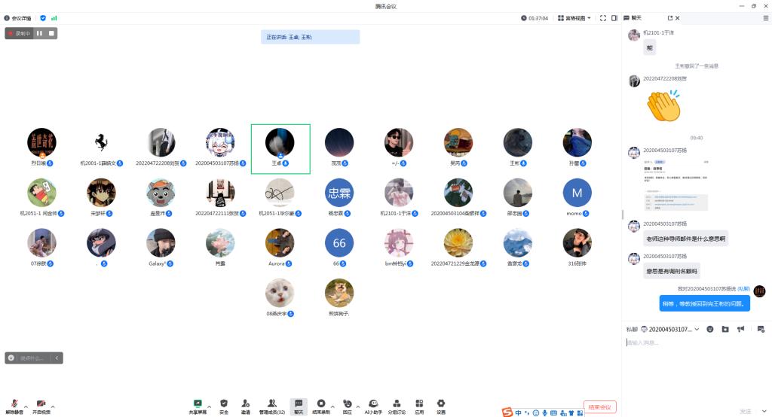Click the Share Screen (共享屏幕) icon
This screenshot has width=772, height=417.
click(x=198, y=404)
